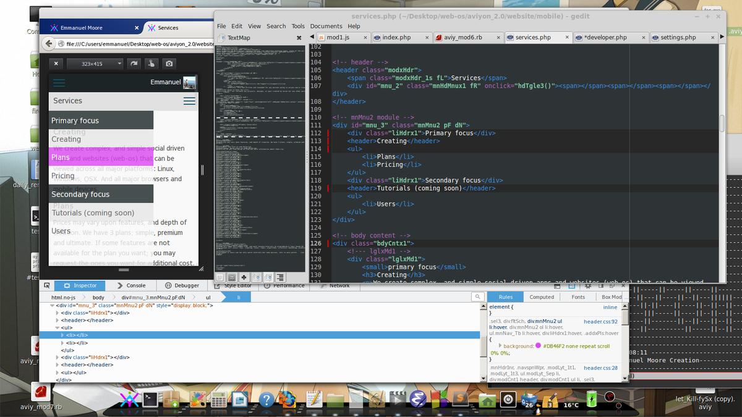
Task: Take a screenshot of the responsive viewport
Action: click(x=169, y=64)
